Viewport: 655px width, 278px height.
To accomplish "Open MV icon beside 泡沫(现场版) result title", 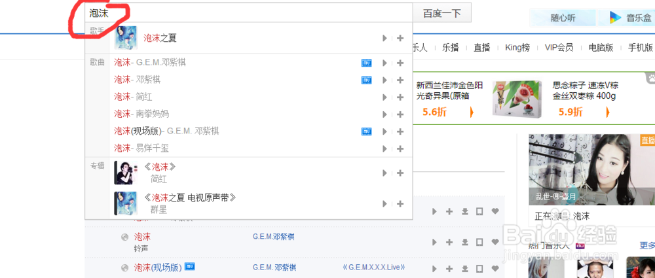I will (190, 266).
